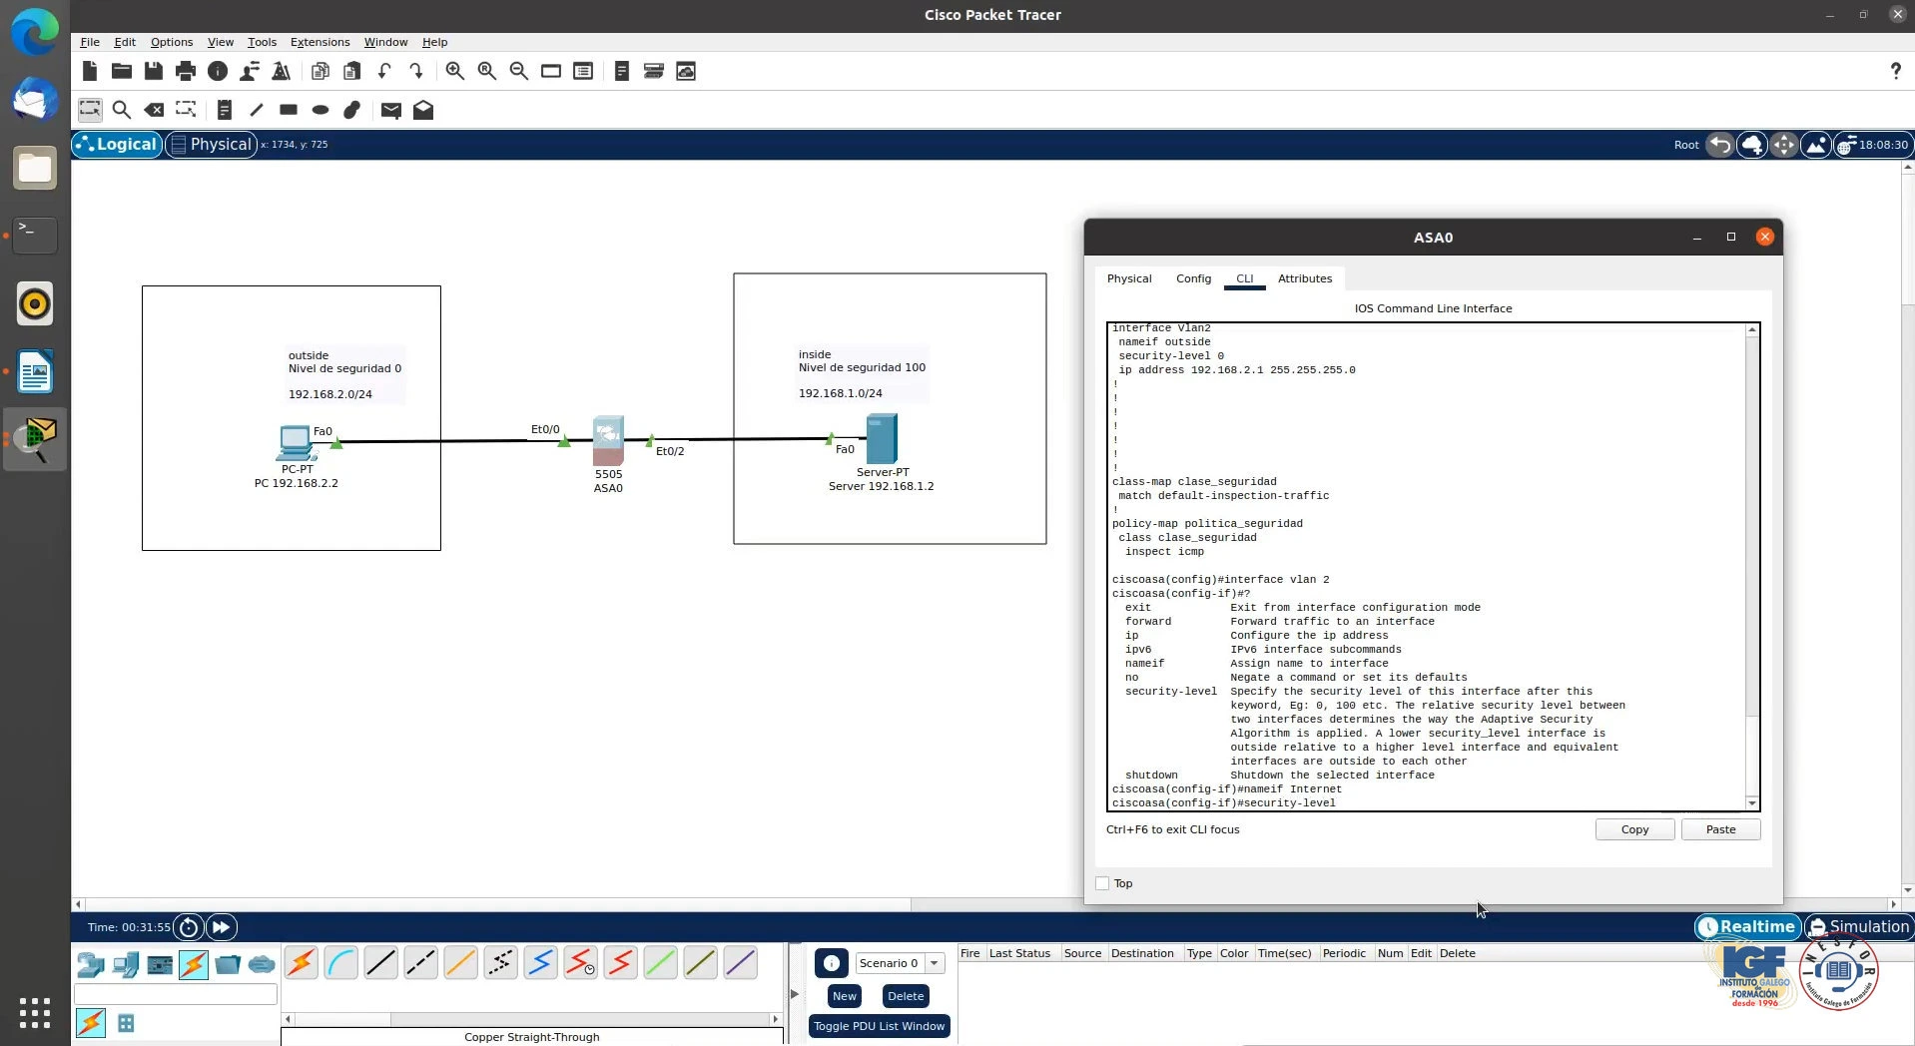The width and height of the screenshot is (1915, 1046).
Task: Enable the Top checkbox in ASA0 window
Action: point(1102,883)
